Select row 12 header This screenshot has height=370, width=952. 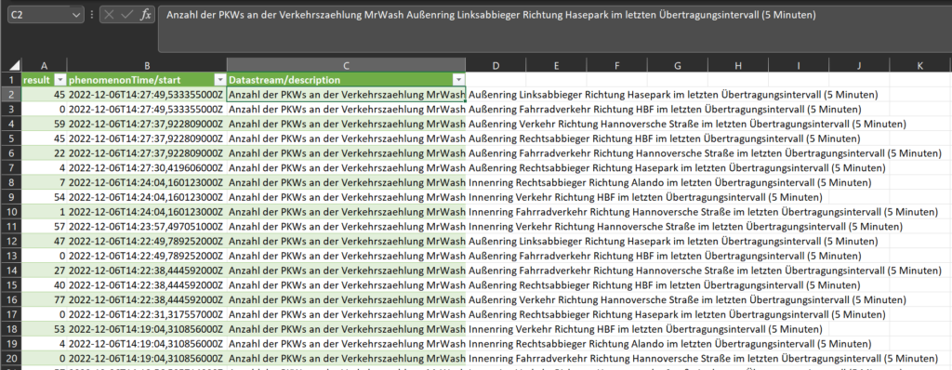pyautogui.click(x=11, y=241)
